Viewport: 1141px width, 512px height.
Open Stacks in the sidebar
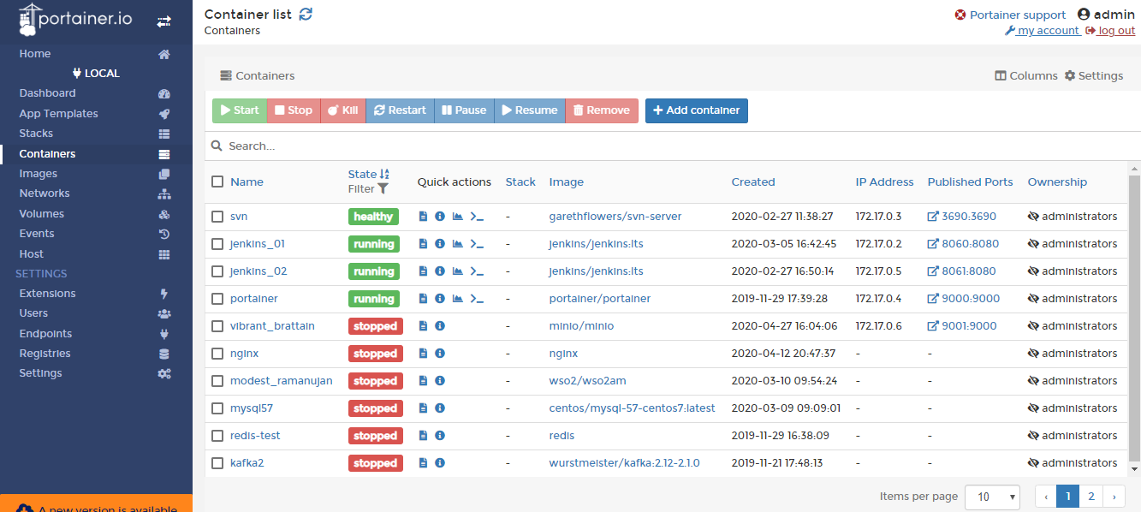coord(36,134)
